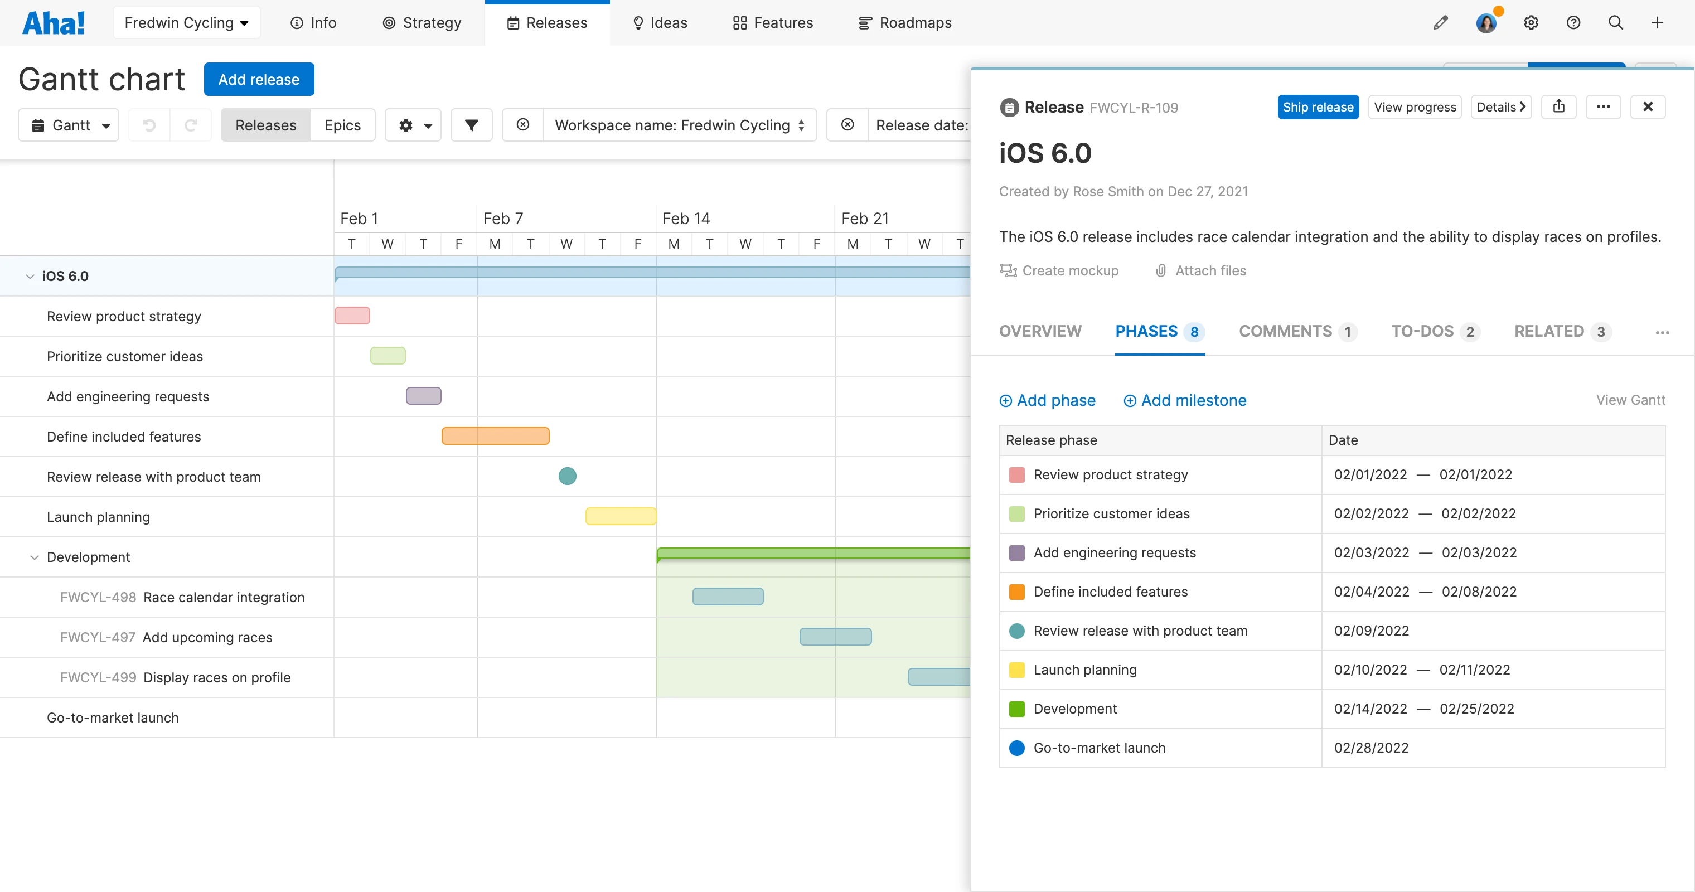This screenshot has height=892, width=1695.
Task: Remove the Workspace name filter
Action: tap(523, 125)
